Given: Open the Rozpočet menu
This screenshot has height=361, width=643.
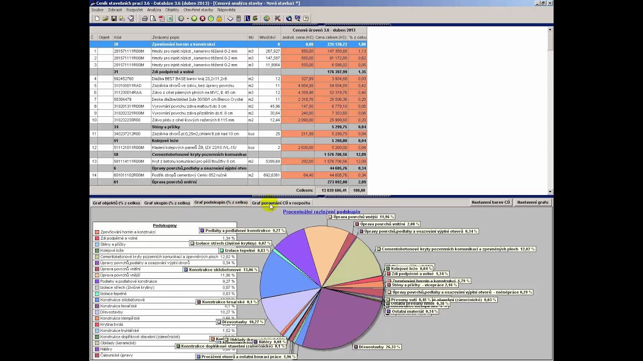Looking at the screenshot, I should point(135,10).
